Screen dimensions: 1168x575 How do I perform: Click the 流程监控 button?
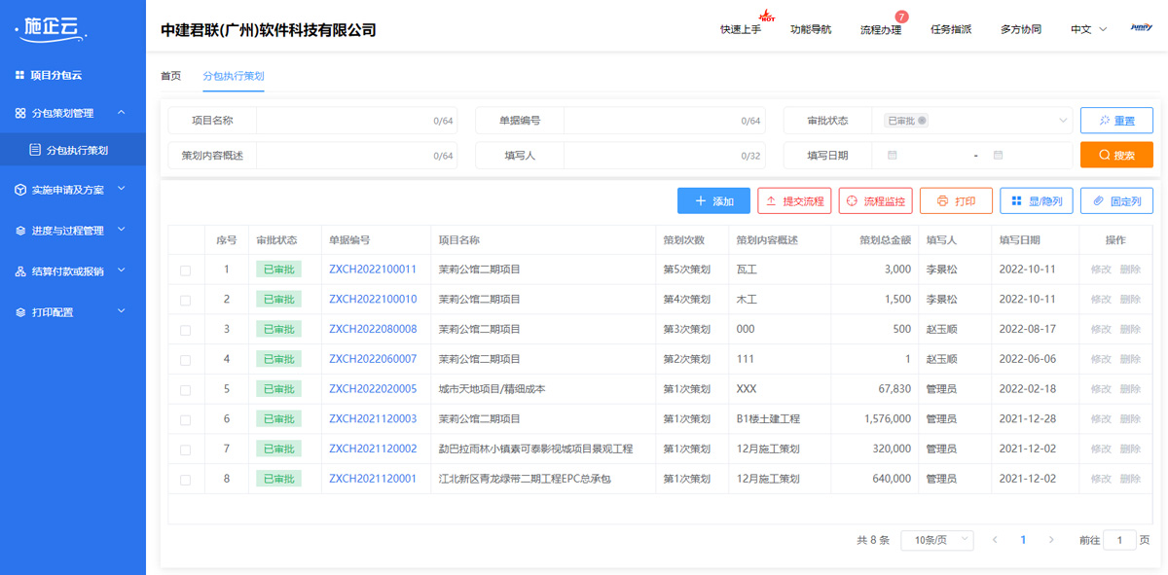875,201
